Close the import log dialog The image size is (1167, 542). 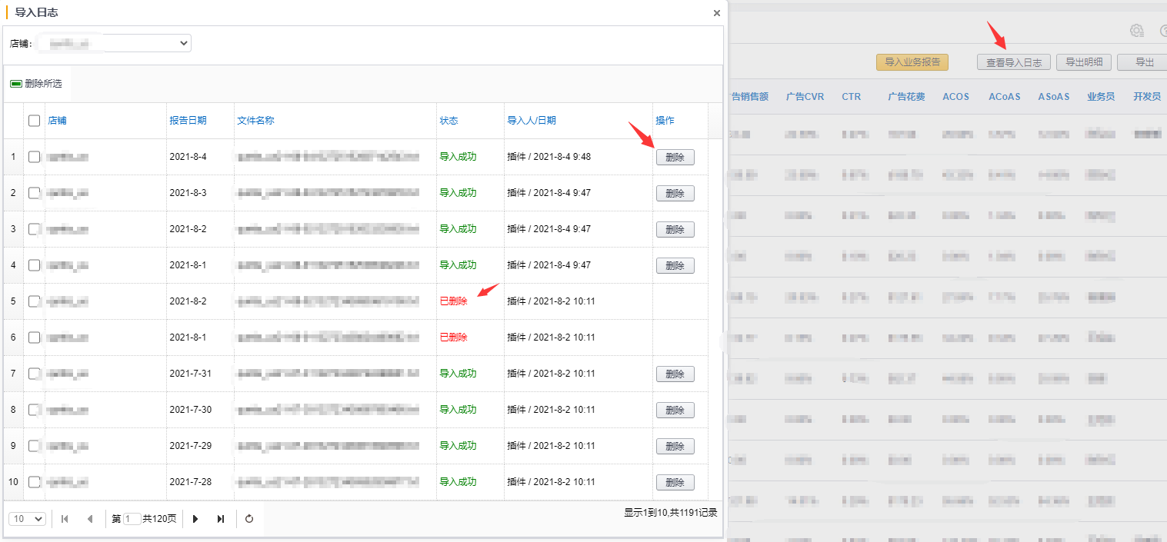click(x=717, y=13)
